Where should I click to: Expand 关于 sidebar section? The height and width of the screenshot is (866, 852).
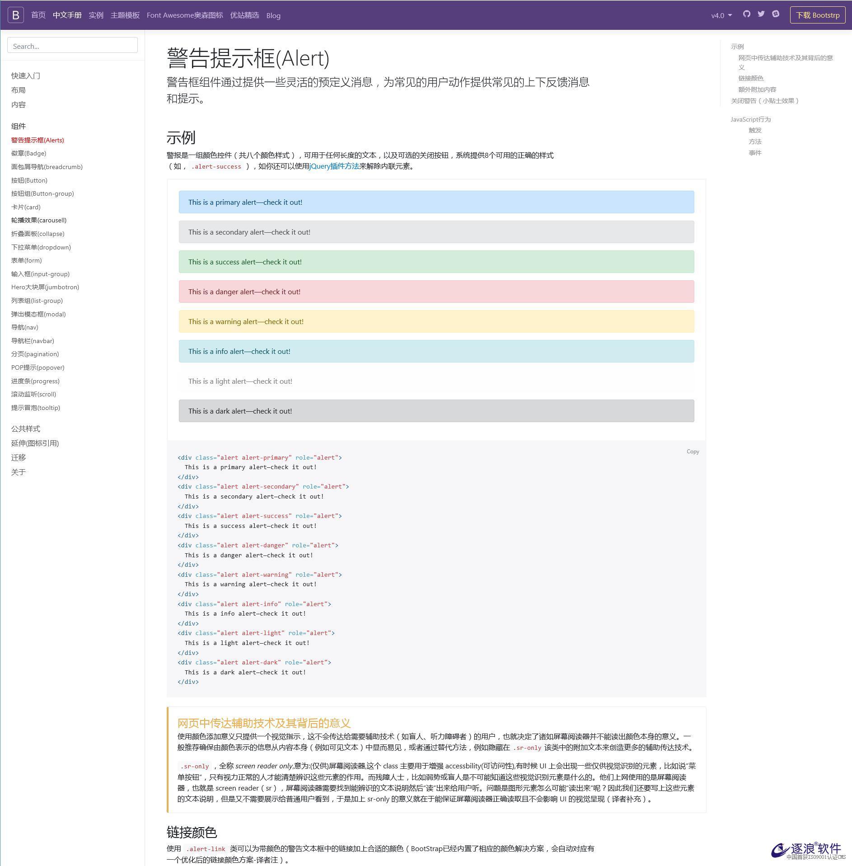pyautogui.click(x=19, y=472)
